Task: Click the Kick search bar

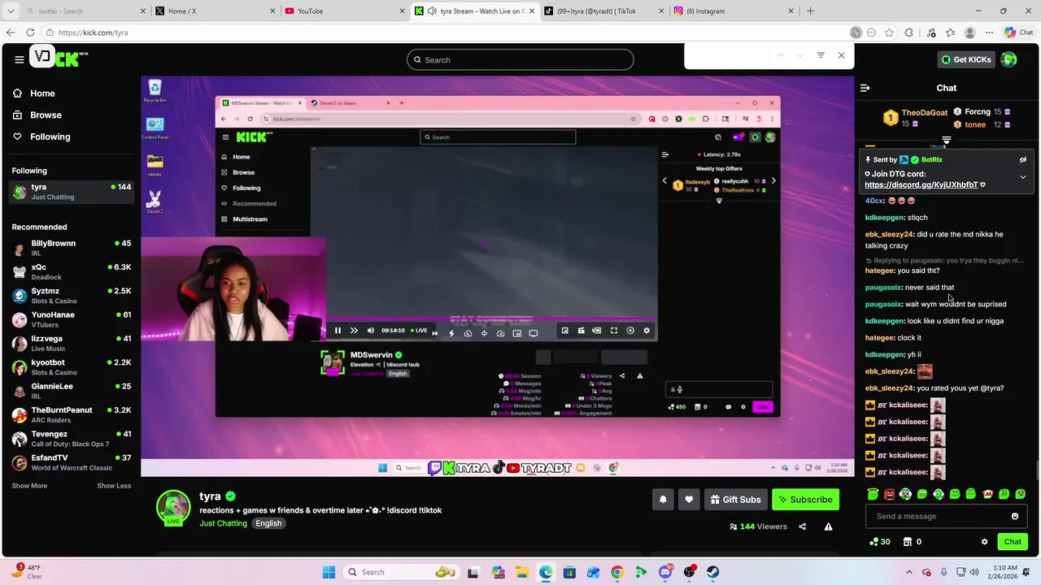Action: click(520, 60)
